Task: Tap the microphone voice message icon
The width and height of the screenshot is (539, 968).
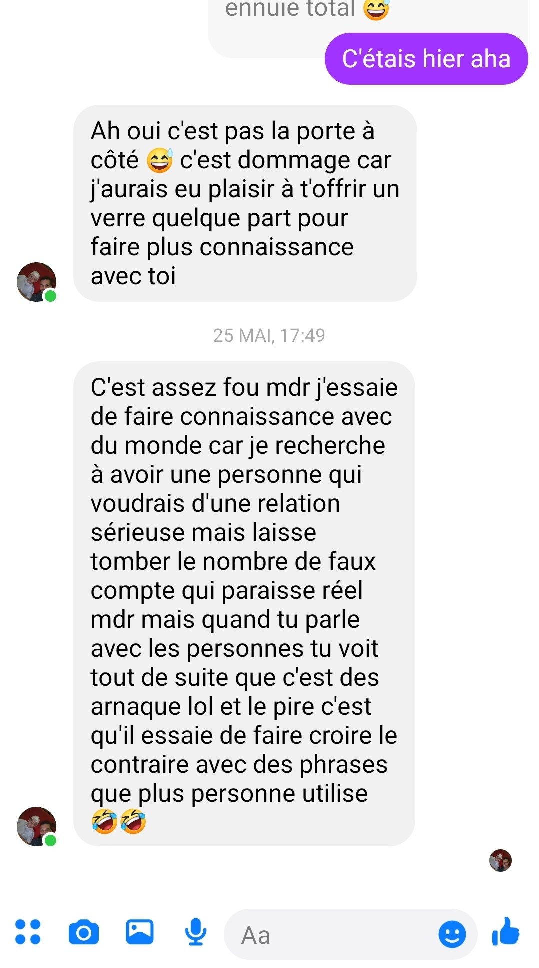Action: pos(195,932)
